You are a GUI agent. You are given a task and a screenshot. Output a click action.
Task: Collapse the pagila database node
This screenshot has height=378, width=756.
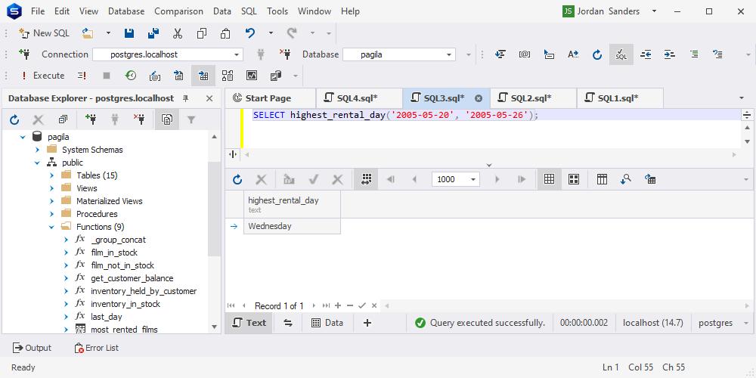click(22, 137)
